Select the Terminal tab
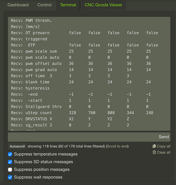The width and height of the screenshot is (176, 185). (x=68, y=5)
